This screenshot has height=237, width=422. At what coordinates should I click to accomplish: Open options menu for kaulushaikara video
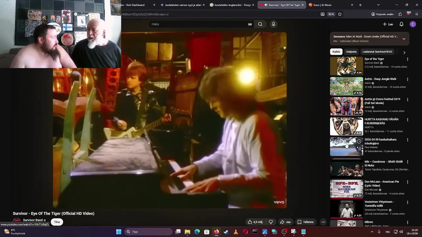[x=407, y=140]
